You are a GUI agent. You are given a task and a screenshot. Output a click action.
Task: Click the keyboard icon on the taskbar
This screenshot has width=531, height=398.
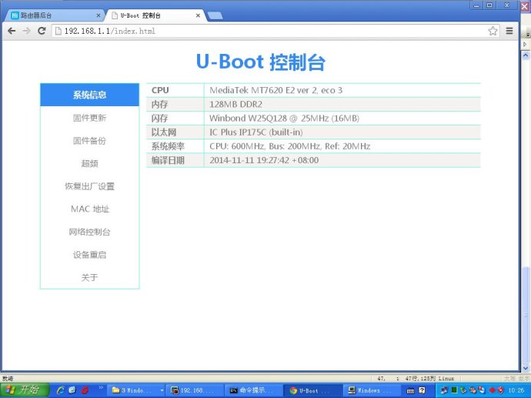(410, 390)
